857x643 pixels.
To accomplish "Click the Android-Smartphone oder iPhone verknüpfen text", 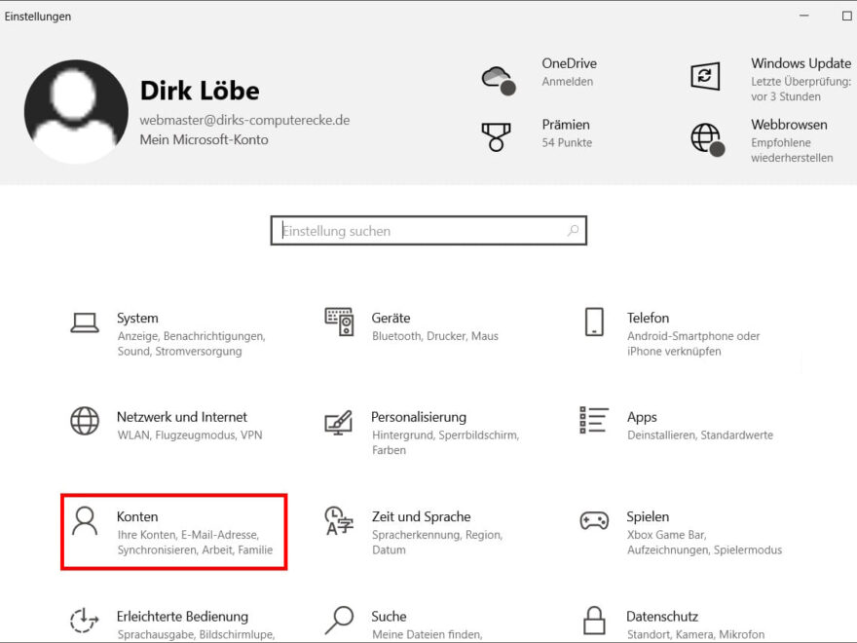I will coord(693,344).
